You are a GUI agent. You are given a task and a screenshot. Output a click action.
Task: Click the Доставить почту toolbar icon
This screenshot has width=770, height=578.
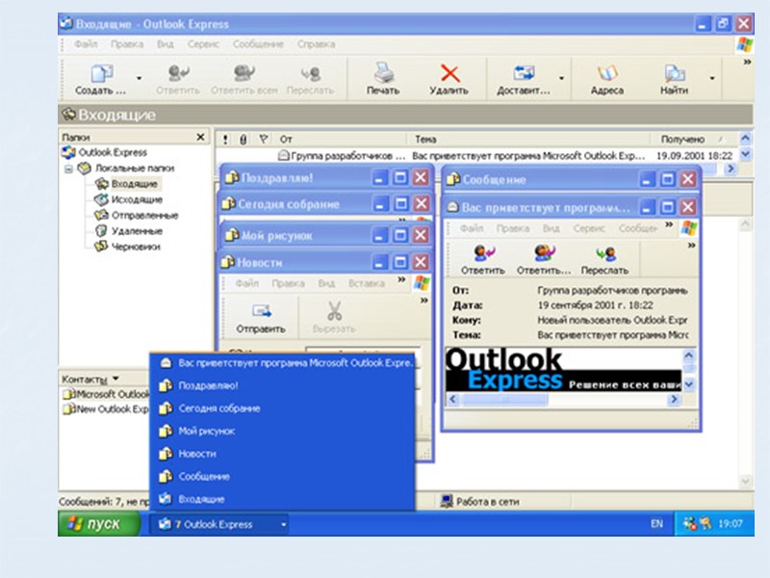pos(524,79)
